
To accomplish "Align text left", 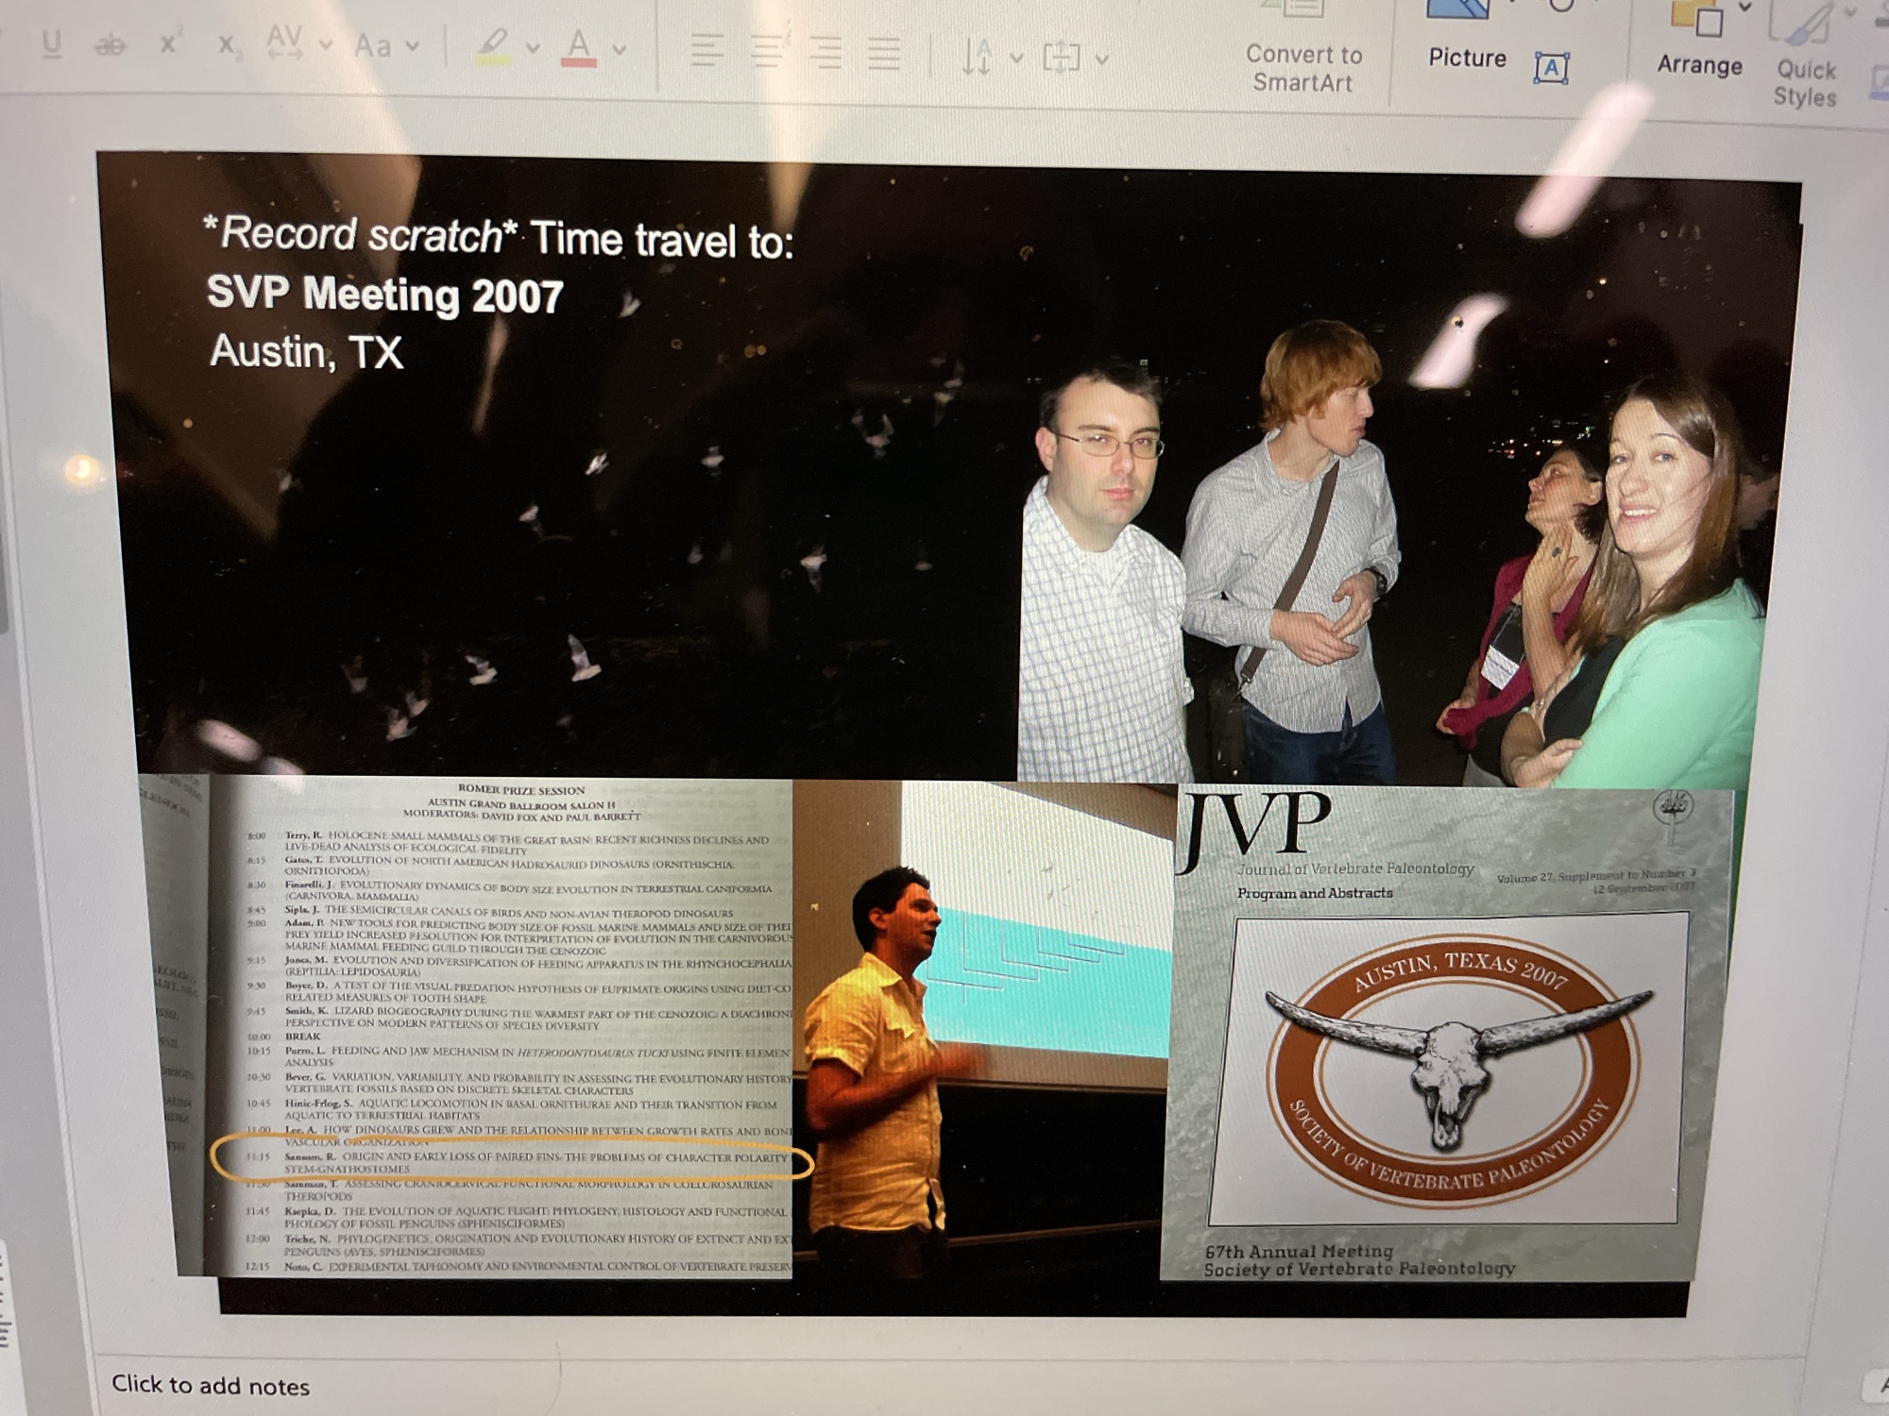I will [706, 51].
